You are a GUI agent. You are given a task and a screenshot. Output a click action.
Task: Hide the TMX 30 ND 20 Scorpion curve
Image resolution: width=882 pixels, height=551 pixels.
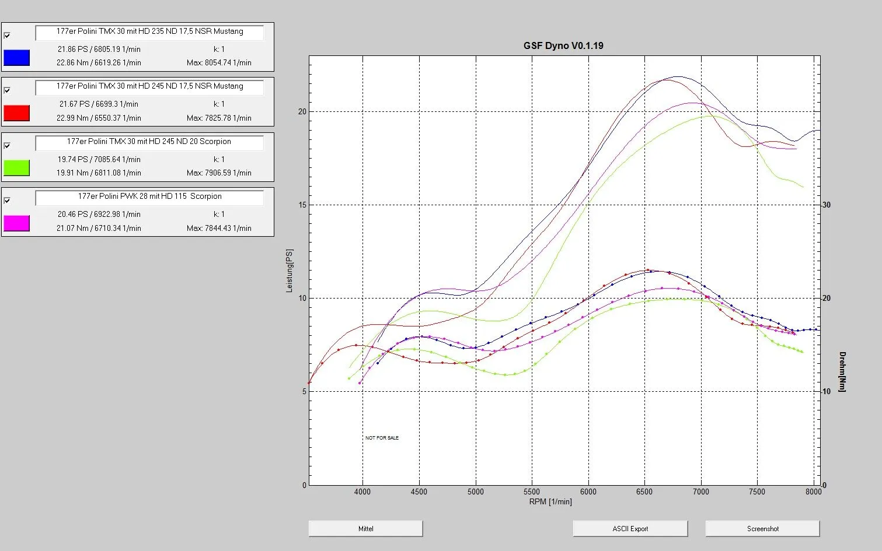(x=7, y=146)
